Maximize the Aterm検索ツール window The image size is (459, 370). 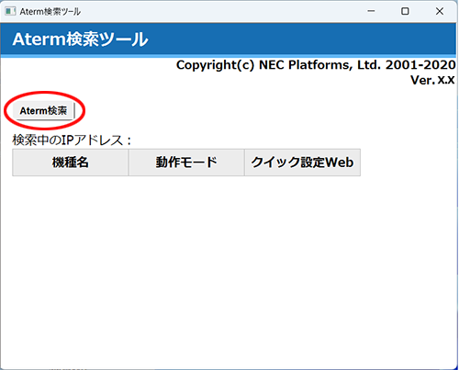(x=405, y=11)
